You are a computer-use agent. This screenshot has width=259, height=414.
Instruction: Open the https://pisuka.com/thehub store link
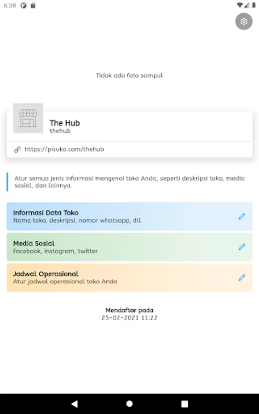tap(64, 149)
